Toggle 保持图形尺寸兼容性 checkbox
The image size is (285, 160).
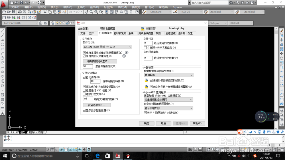pos(84,56)
